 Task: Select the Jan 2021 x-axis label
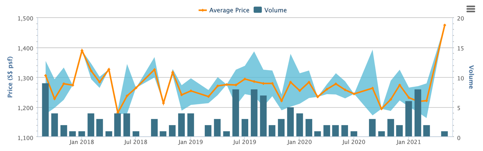[x=408, y=142]
